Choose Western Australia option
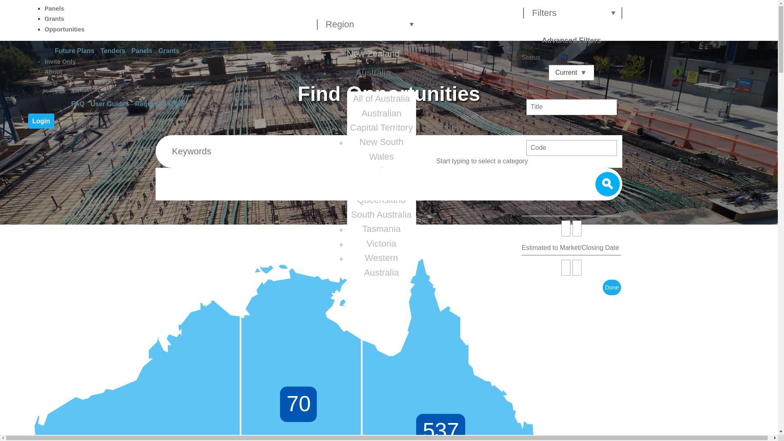The image size is (784, 441). click(x=381, y=265)
